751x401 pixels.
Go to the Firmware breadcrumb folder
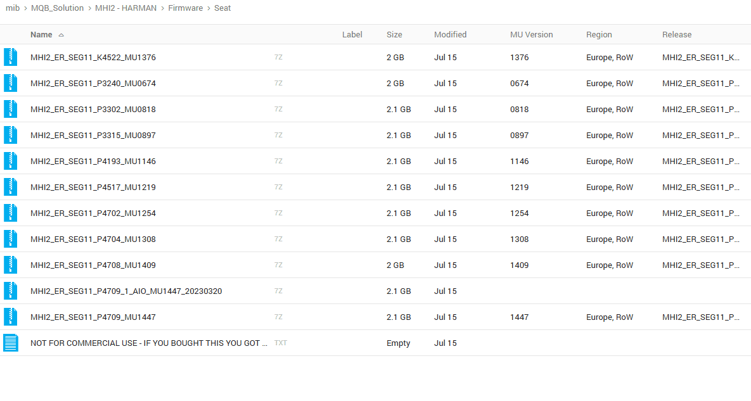pos(185,8)
